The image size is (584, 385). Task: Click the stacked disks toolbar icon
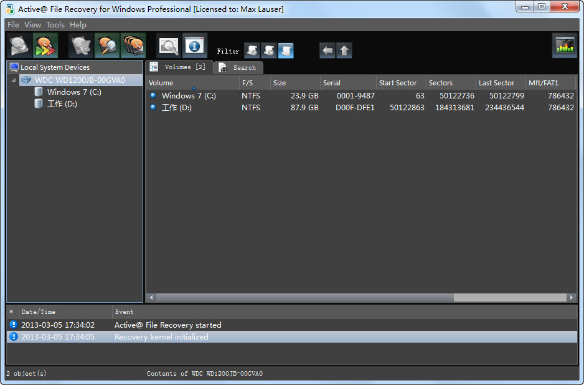coord(133,45)
